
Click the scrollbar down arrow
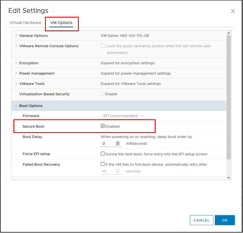228,177
